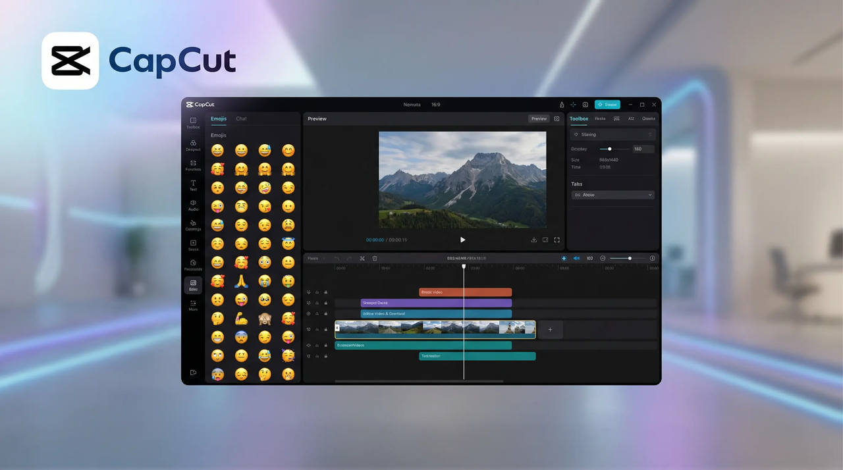
Task: Open the 16:9 aspect ratio selector
Action: [x=435, y=105]
